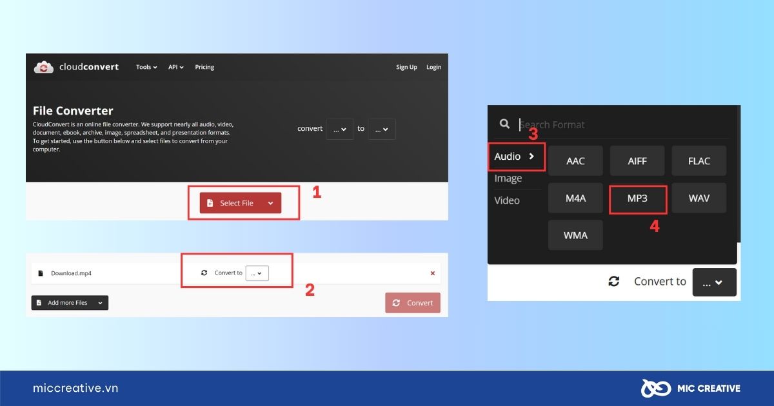Click the file-plus icon in Select File

pyautogui.click(x=210, y=203)
